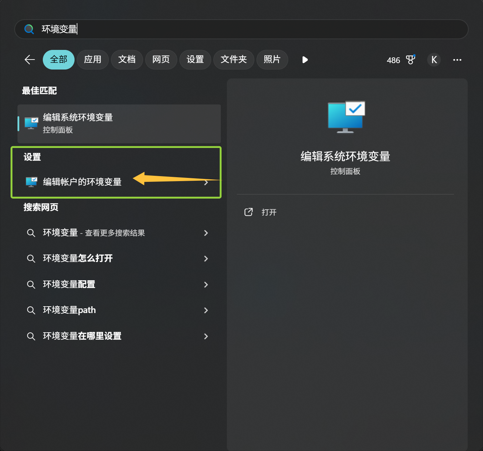Click the open-in-new icon beside 打开

[x=249, y=212]
